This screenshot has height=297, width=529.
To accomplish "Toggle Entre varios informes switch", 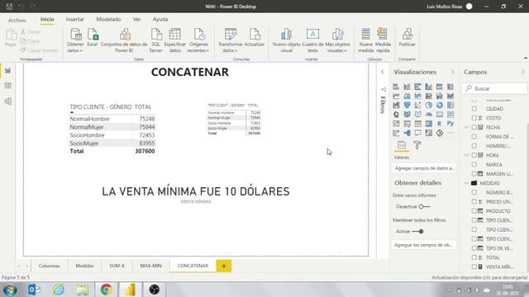I will click(424, 206).
